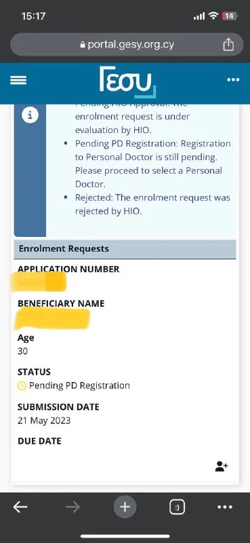Image resolution: width=250 pixels, height=543 pixels.
Task: Select the Enrolment Requests section header
Action: (125, 248)
